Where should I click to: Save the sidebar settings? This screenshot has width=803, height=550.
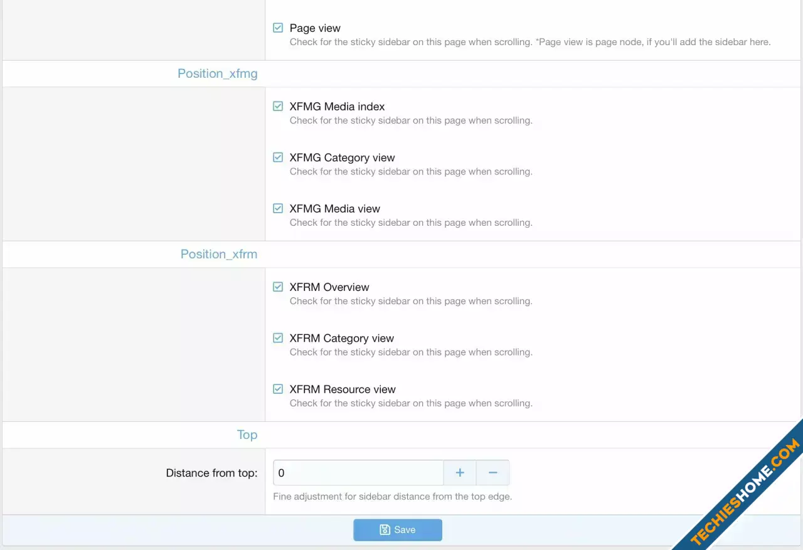pyautogui.click(x=398, y=530)
